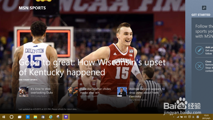213x120 pixels.
Task: Click the Duke star's father story thumbnail
Action: pos(73,92)
